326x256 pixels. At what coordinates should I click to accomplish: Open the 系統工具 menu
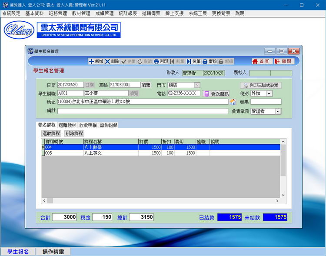point(198,13)
